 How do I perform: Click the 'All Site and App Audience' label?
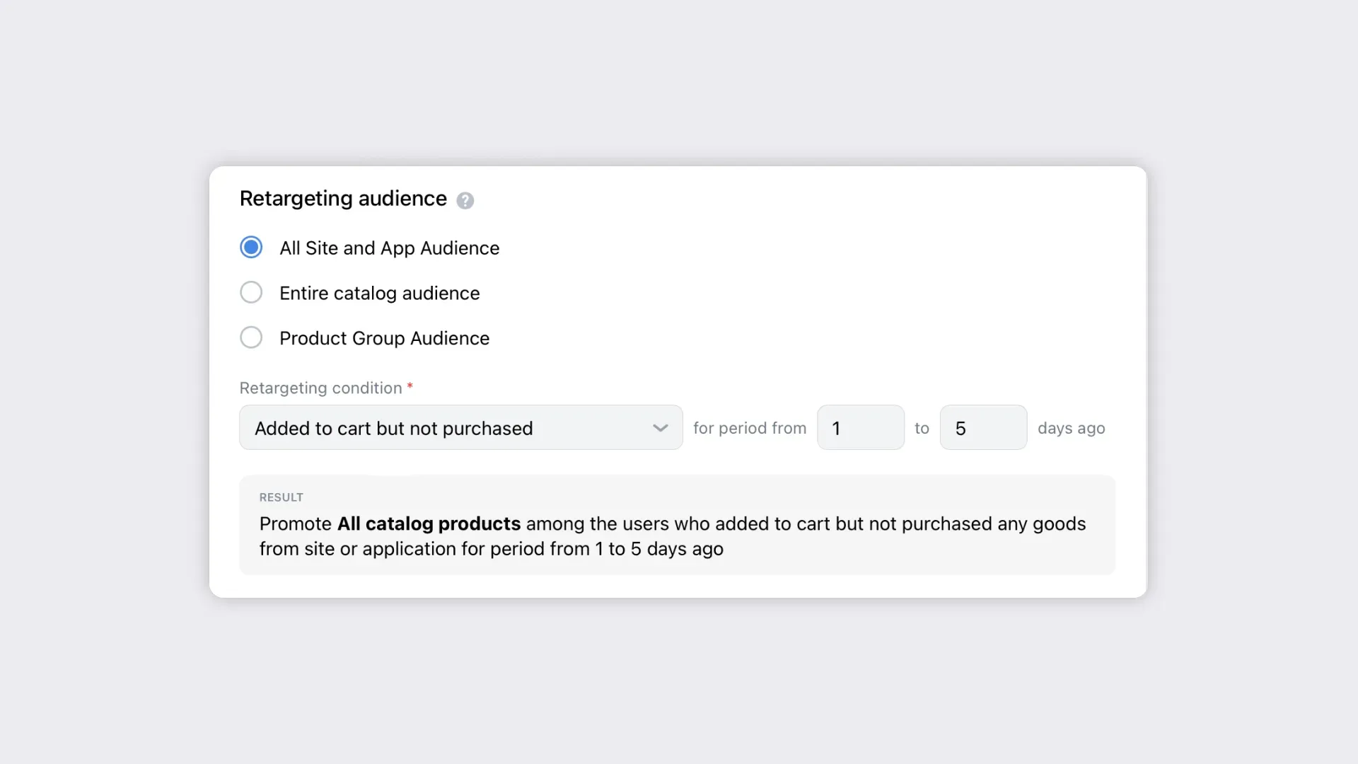point(389,248)
